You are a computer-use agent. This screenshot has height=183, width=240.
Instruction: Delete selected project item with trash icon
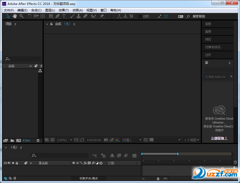tap(38, 141)
